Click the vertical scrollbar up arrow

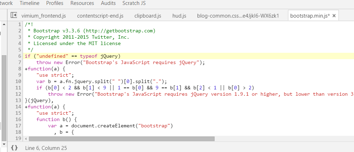pyautogui.click(x=4, y=24)
